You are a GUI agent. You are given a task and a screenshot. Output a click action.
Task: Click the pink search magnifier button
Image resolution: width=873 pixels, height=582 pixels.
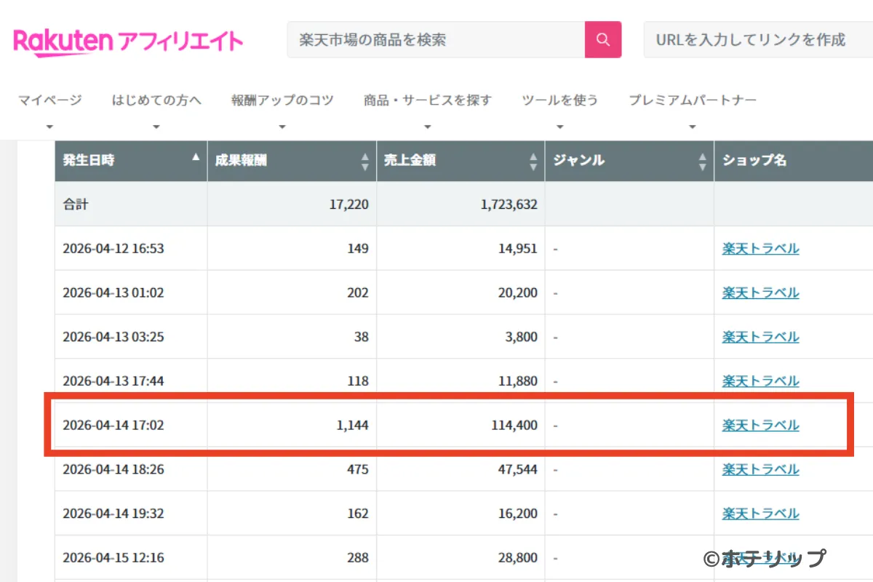pos(603,39)
